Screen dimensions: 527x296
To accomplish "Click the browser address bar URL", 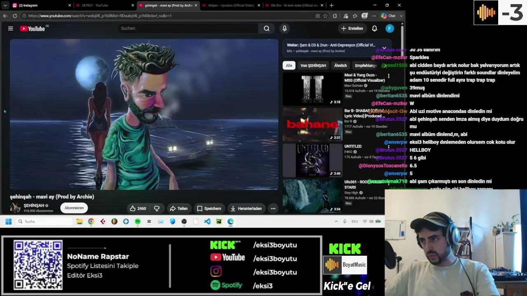I will click(x=100, y=16).
